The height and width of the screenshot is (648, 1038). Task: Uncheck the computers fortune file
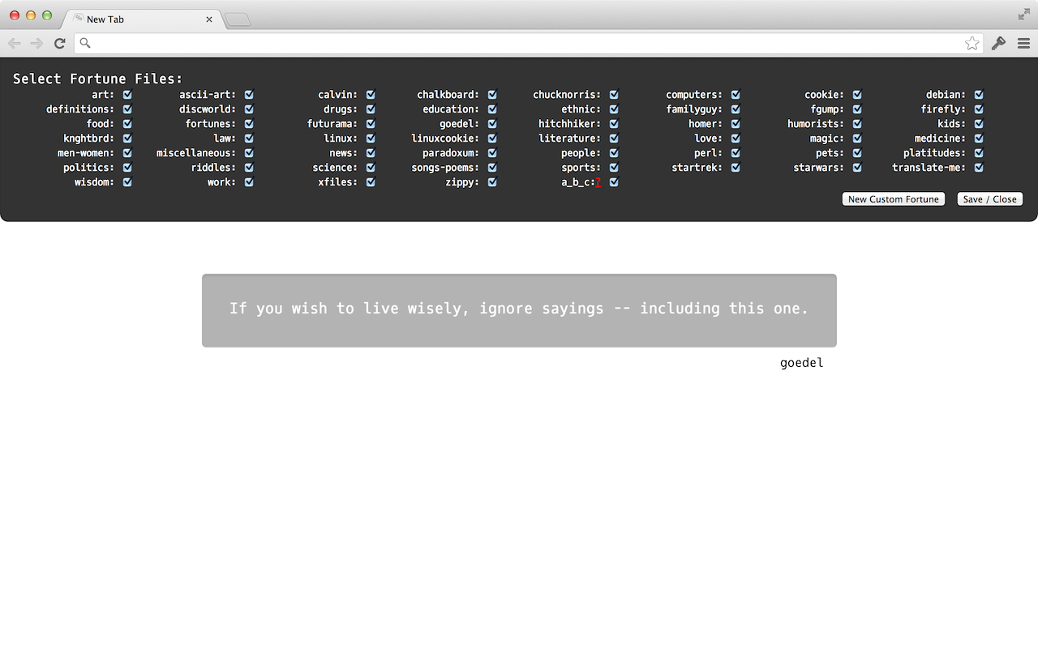pyautogui.click(x=736, y=95)
